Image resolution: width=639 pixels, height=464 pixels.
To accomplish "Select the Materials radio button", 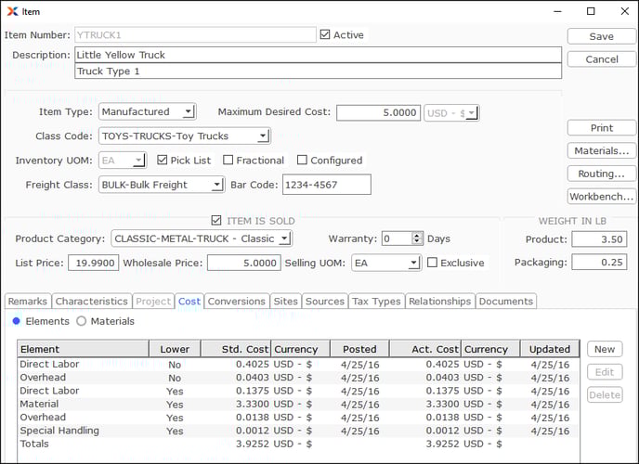I will tap(82, 321).
